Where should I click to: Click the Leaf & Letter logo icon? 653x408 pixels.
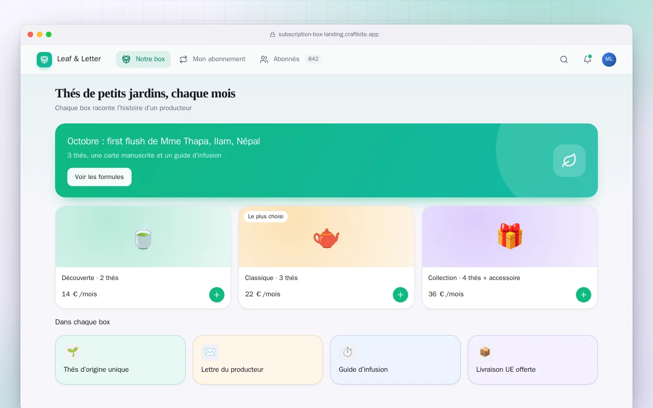[x=44, y=60]
